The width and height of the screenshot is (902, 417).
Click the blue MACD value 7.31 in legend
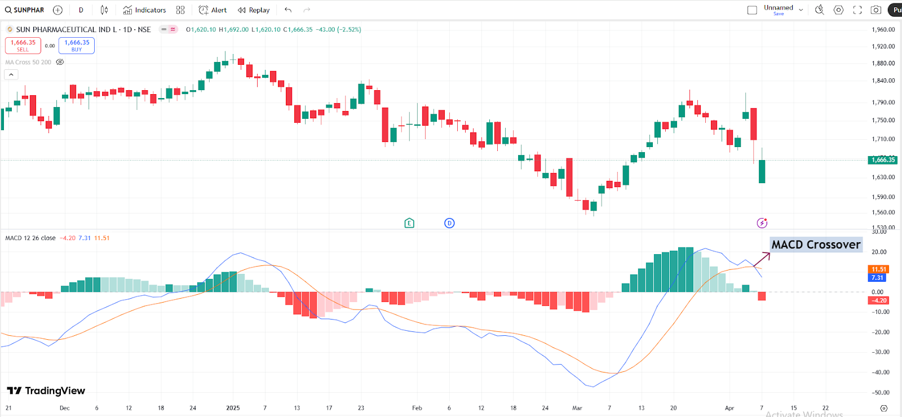pyautogui.click(x=85, y=238)
